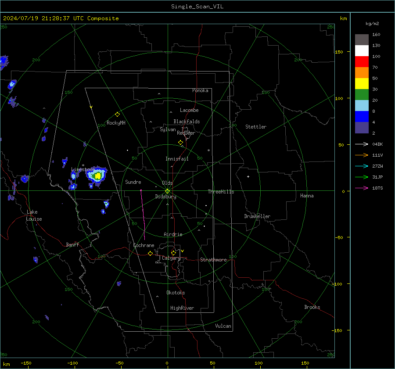
Task: Select the green 20-30 color swatch
Action: [x=362, y=95]
